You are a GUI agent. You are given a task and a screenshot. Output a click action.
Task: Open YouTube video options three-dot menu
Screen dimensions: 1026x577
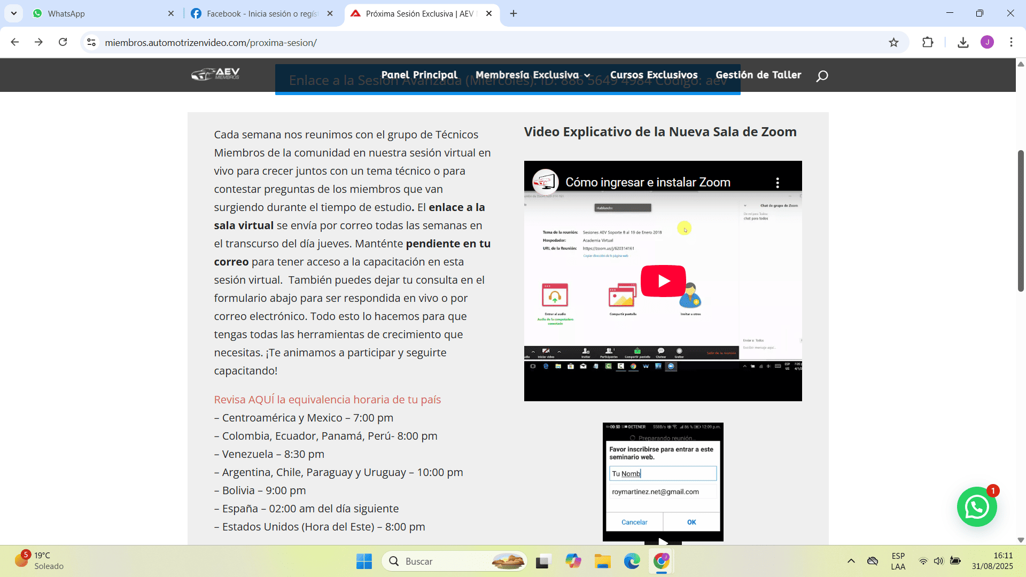778,183
